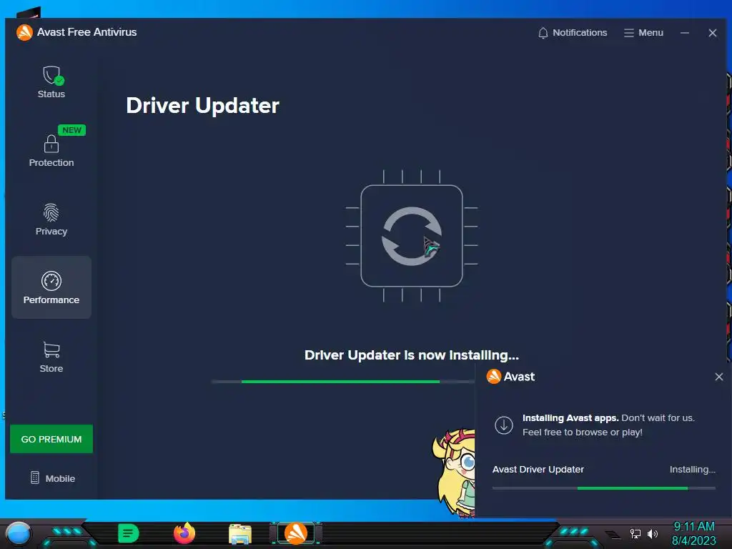Viewport: 732px width, 549px height.
Task: Open File Explorer from the taskbar
Action: point(240,534)
